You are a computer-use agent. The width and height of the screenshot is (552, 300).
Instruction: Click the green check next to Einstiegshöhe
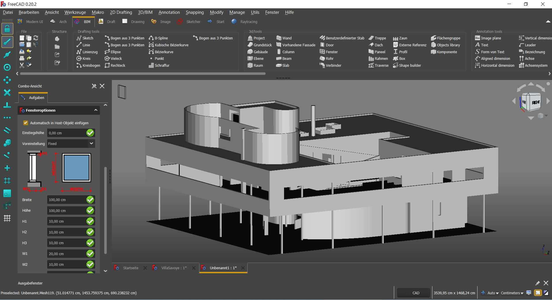[x=90, y=133]
